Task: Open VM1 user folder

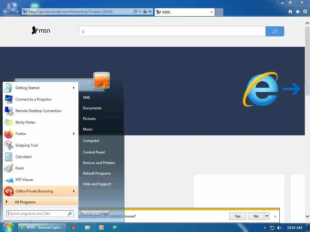Action: point(86,98)
